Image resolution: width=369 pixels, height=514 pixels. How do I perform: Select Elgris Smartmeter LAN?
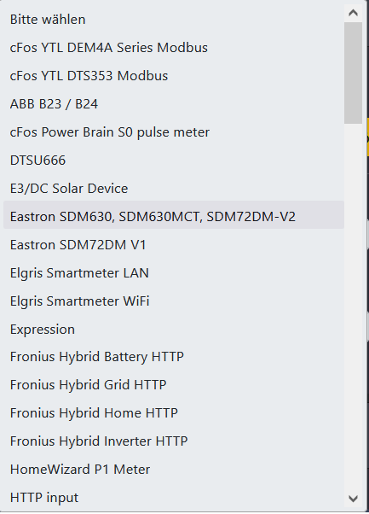click(x=174, y=273)
